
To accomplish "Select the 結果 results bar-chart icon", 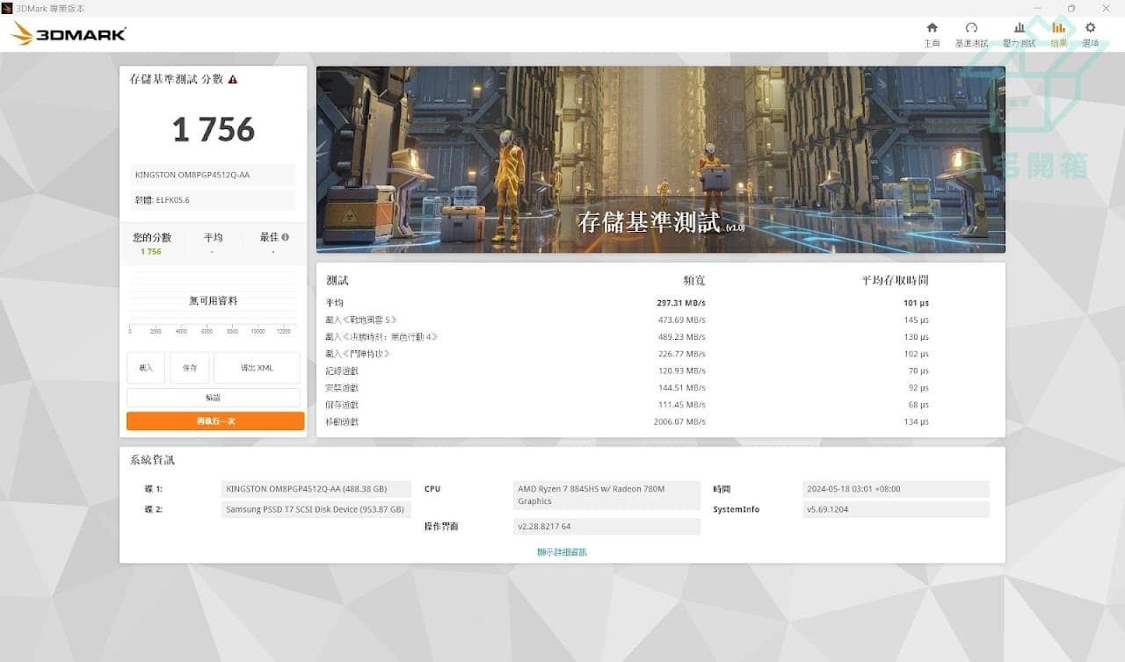I will pos(1059,28).
